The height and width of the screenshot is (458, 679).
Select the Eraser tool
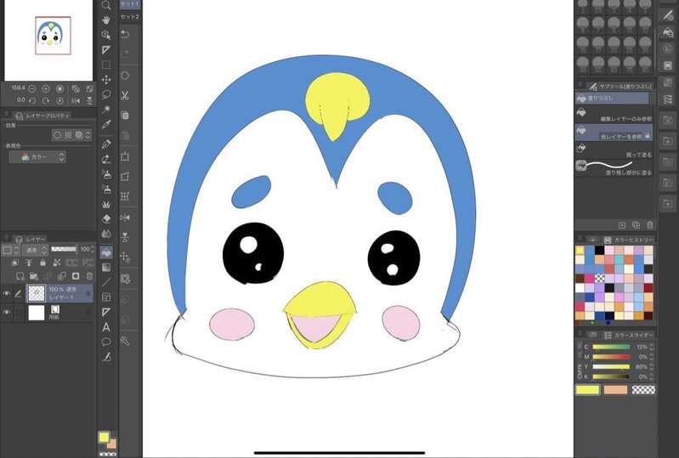click(106, 218)
